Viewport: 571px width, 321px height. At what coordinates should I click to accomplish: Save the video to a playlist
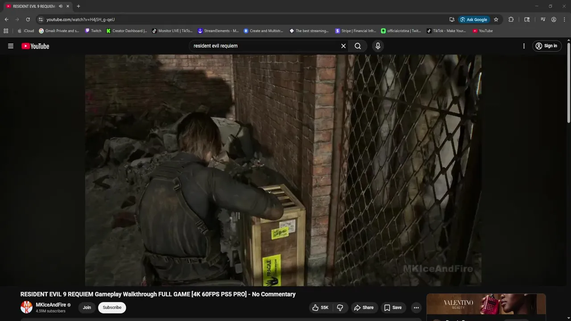pyautogui.click(x=393, y=308)
